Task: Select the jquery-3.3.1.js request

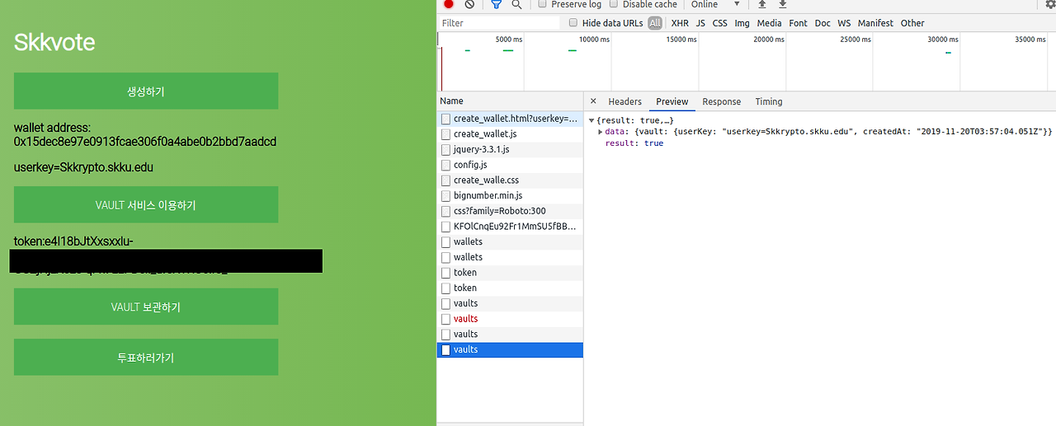Action: [510, 149]
